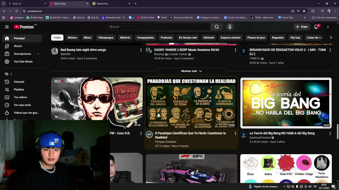Click in the Buscar search field

158,27
